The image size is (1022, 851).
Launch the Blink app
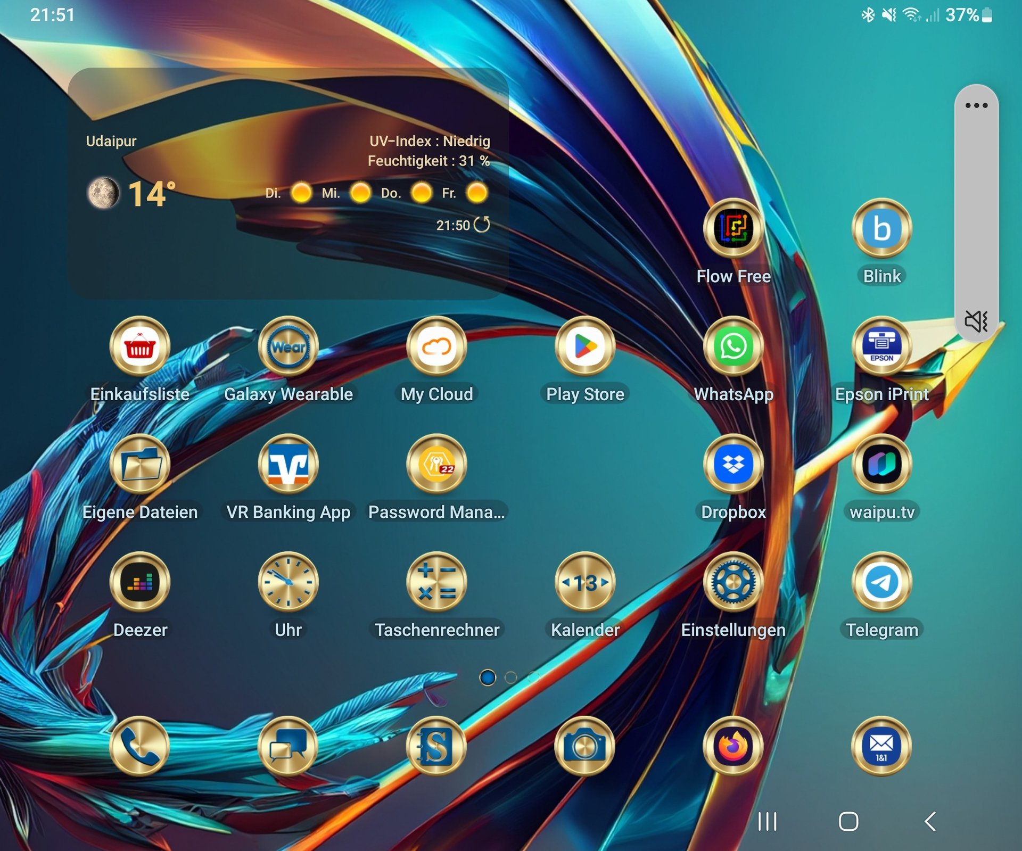tap(881, 229)
